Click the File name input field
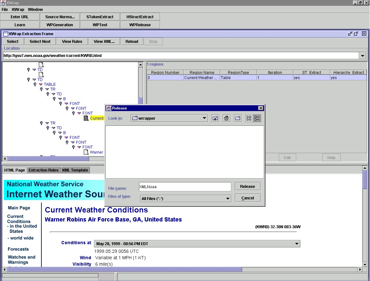 (x=185, y=187)
